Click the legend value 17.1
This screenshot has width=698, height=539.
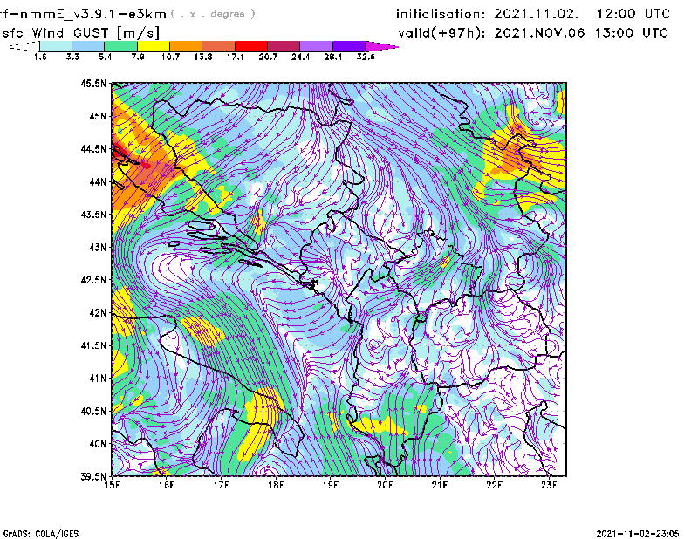point(236,57)
